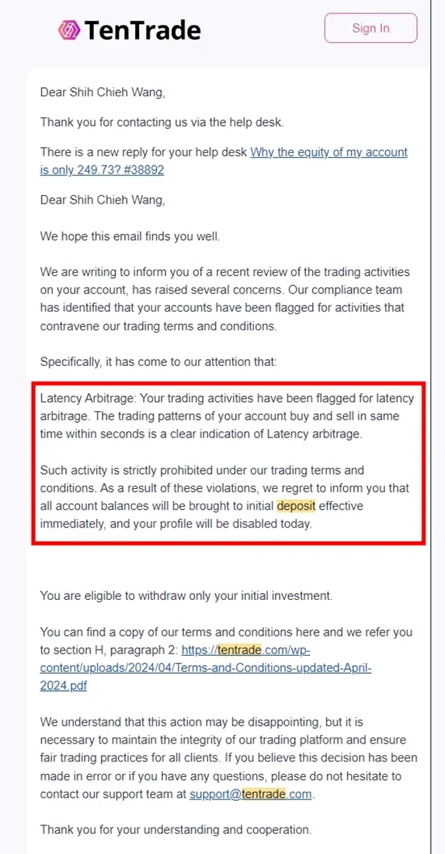Click the TenTrade hexagon logo icon
445x854 pixels.
click(x=70, y=30)
